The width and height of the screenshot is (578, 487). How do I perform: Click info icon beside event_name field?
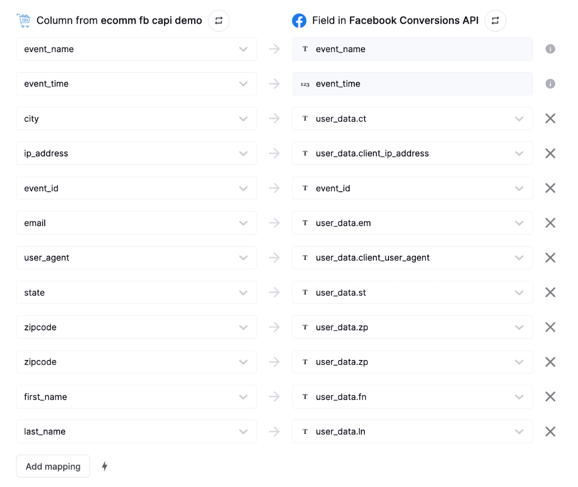pos(550,49)
